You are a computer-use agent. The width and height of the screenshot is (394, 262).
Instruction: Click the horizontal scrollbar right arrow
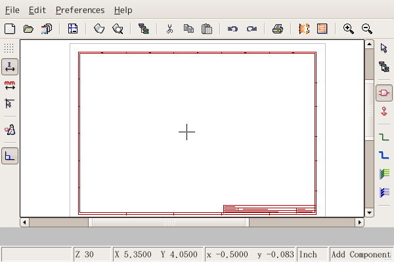[x=359, y=223]
